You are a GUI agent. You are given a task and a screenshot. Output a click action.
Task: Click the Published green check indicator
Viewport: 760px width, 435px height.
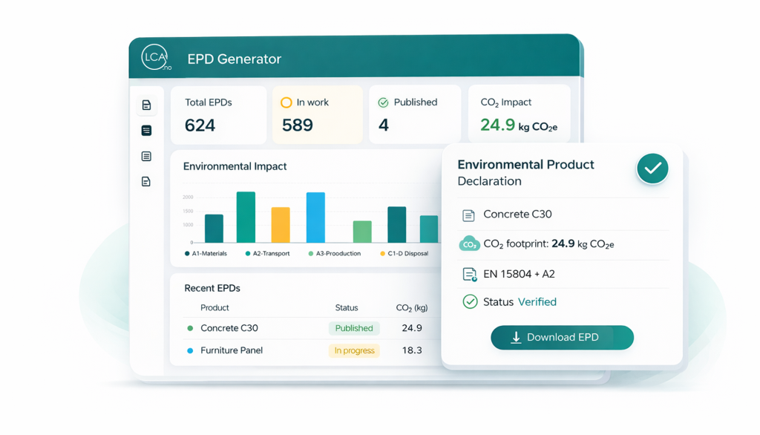[x=383, y=103]
